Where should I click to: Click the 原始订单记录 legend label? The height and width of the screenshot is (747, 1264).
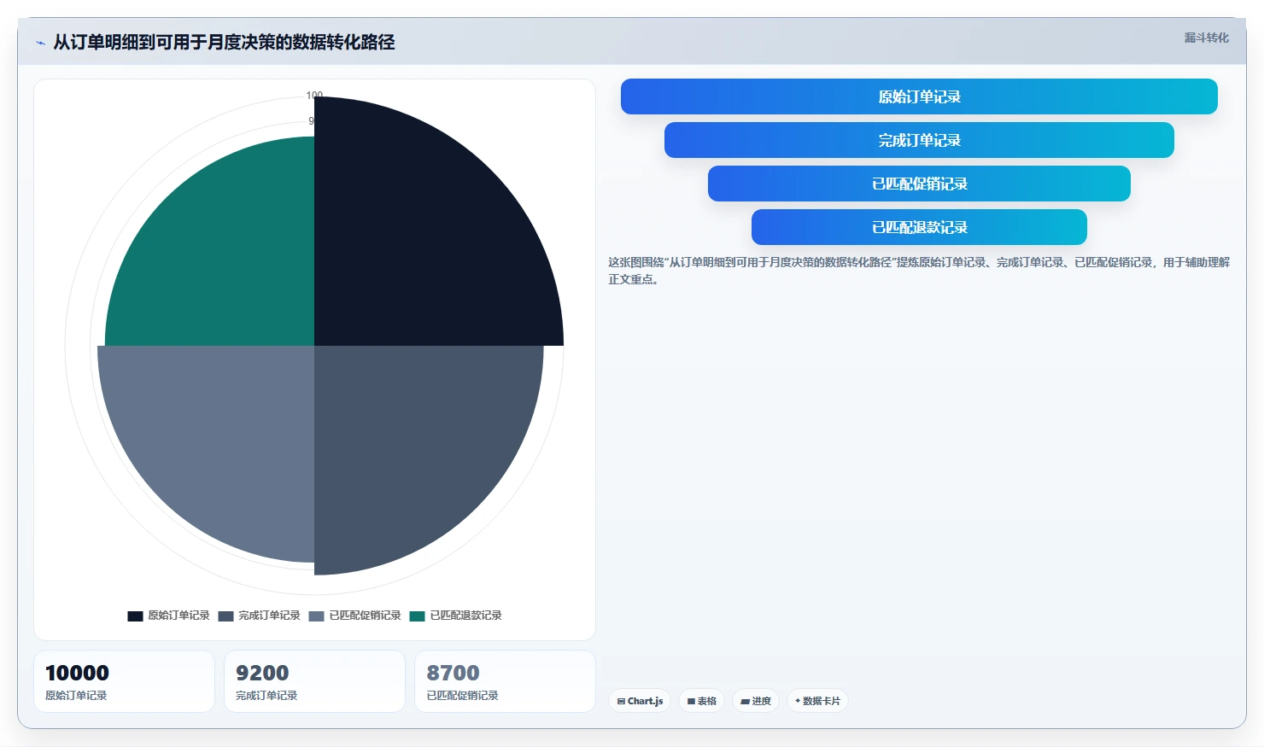tap(178, 616)
